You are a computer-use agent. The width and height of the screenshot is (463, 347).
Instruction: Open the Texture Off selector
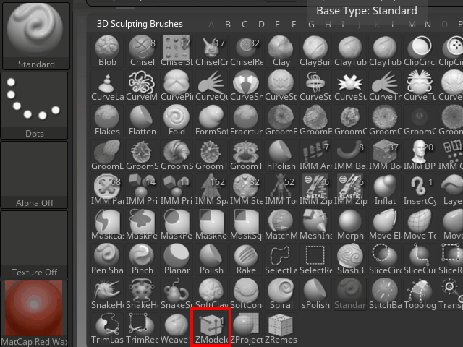(x=34, y=244)
